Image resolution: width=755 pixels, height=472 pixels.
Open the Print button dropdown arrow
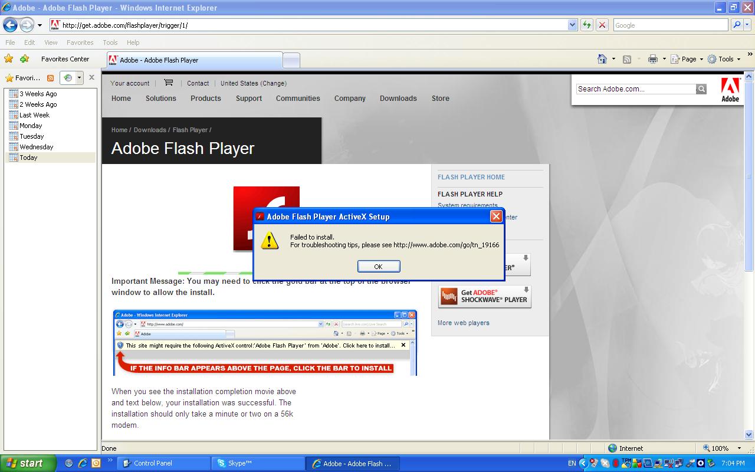664,59
